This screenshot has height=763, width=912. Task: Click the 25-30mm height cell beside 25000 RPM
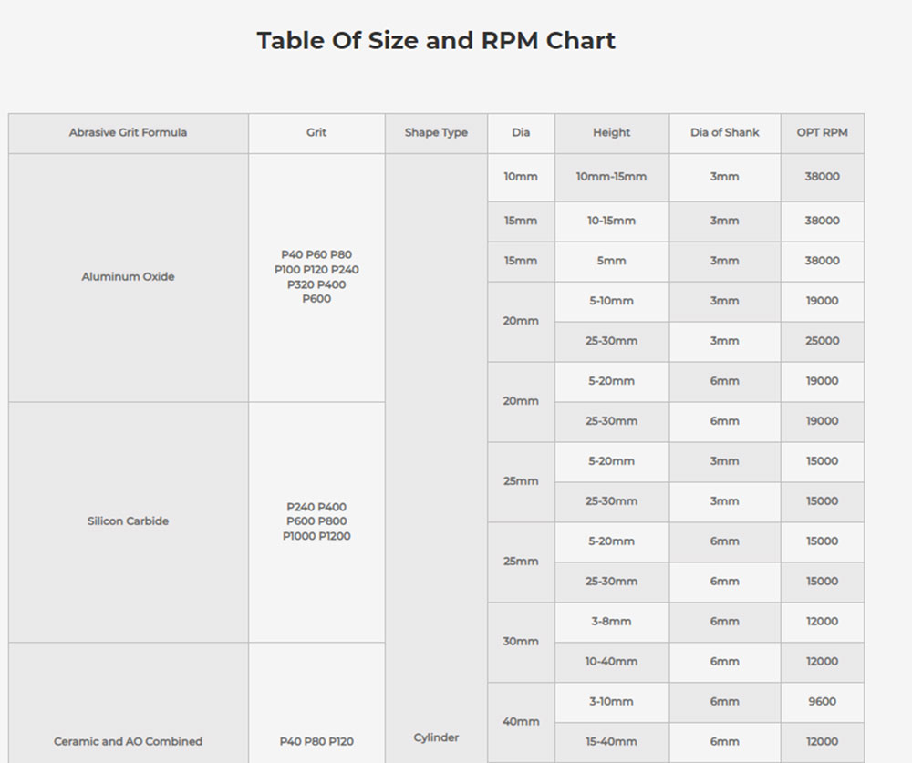coord(611,341)
